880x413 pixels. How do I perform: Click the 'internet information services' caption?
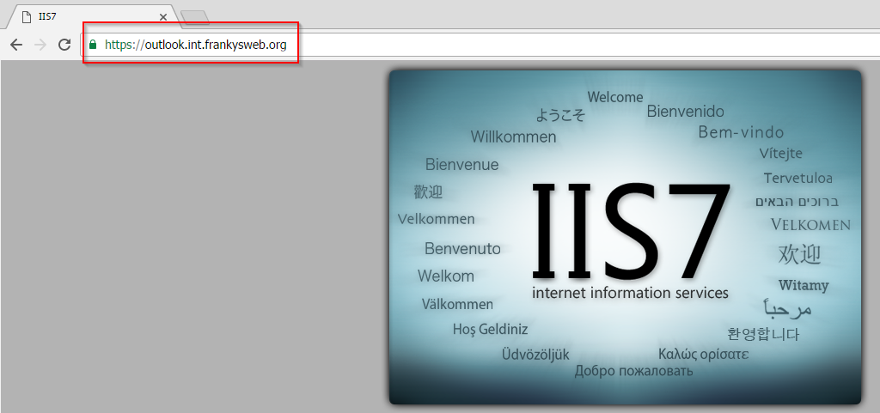pos(630,294)
